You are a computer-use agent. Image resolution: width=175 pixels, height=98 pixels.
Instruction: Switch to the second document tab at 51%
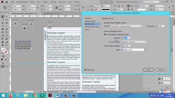[x=51, y=13]
